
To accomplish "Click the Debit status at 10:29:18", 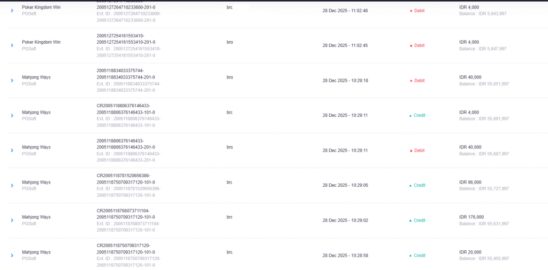I will [x=419, y=81].
